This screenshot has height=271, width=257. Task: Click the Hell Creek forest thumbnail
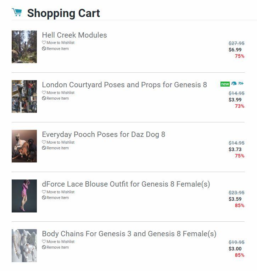click(24, 47)
